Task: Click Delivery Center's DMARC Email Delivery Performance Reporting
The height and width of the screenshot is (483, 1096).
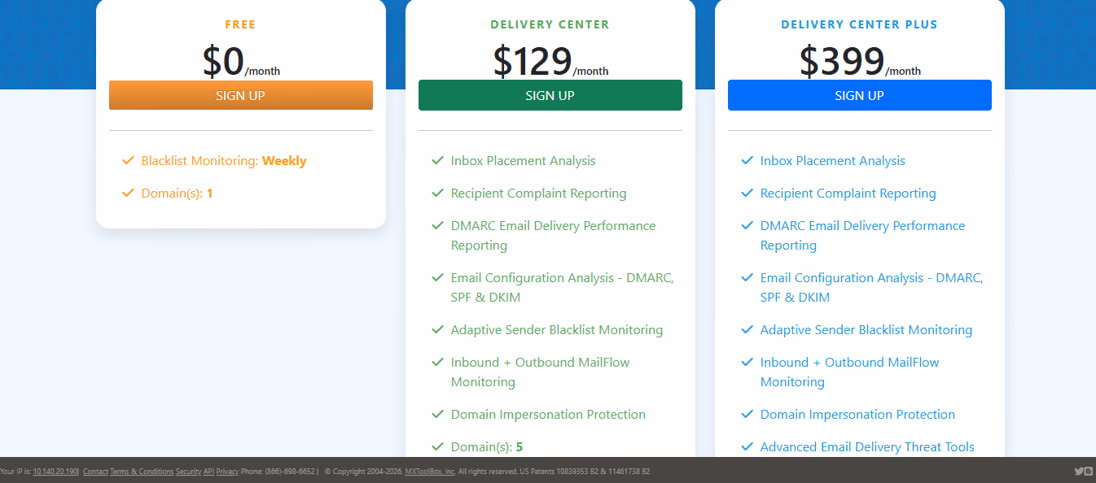Action: coord(553,236)
